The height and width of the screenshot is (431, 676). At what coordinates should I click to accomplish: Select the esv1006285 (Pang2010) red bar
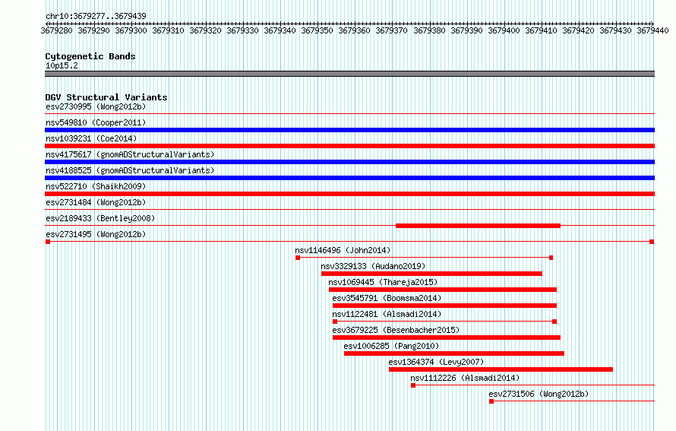(x=454, y=353)
